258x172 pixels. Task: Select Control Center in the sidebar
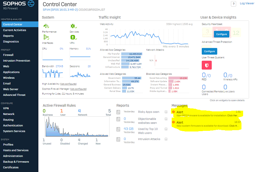pyautogui.click(x=20, y=24)
